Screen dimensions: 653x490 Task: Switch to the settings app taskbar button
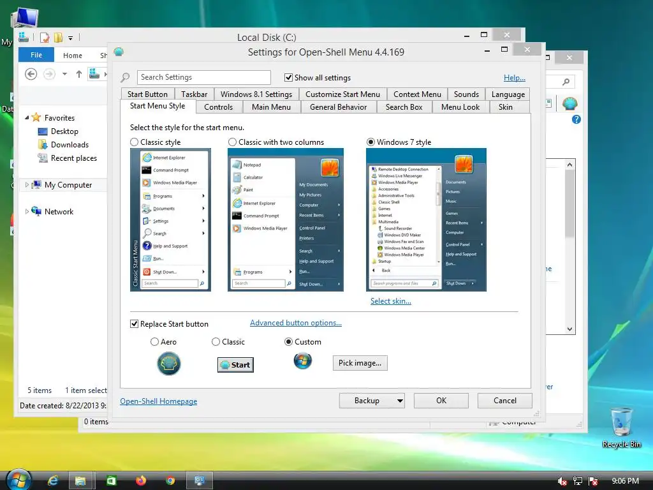click(x=199, y=481)
